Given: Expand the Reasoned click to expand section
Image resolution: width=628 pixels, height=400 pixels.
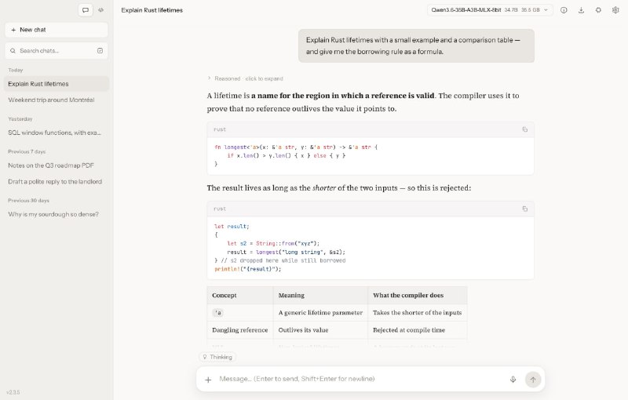Looking at the screenshot, I should point(245,78).
